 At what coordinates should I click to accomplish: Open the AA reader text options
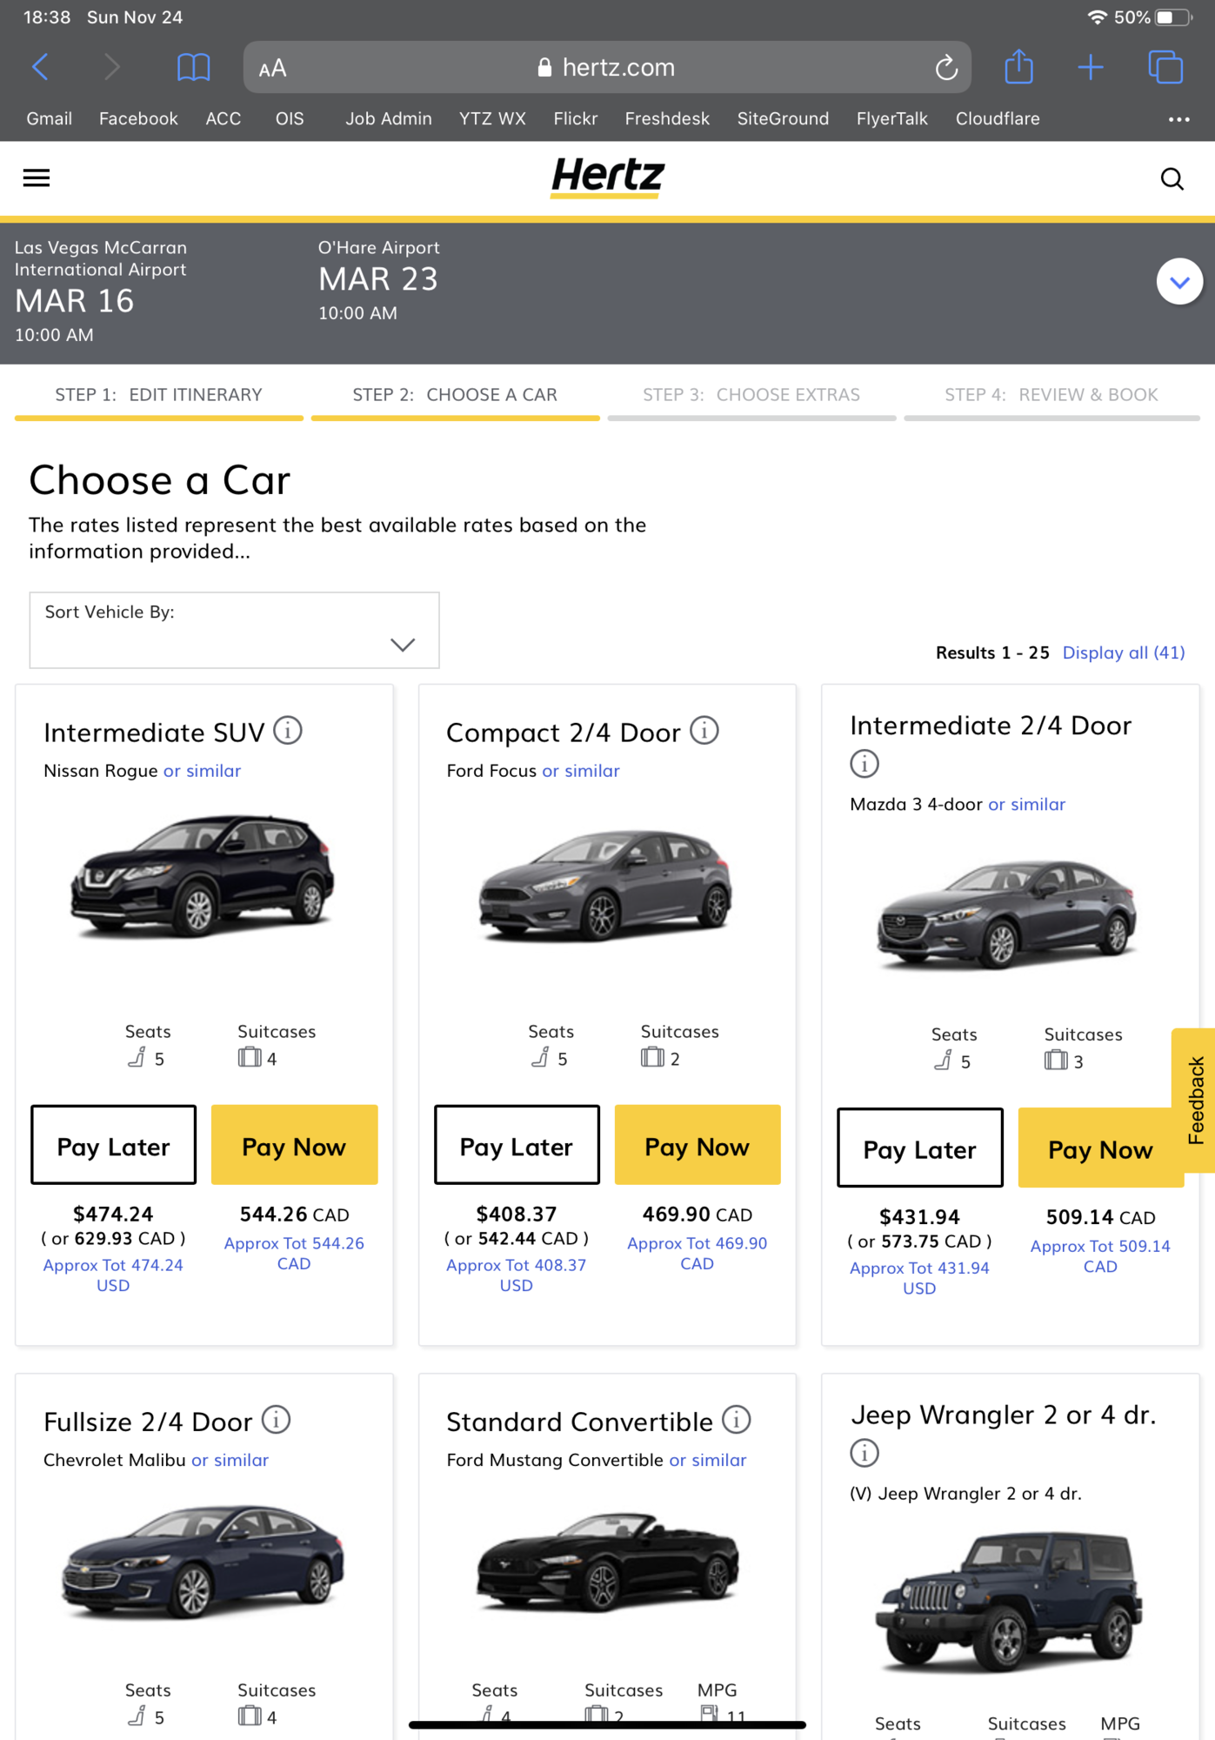tap(272, 68)
